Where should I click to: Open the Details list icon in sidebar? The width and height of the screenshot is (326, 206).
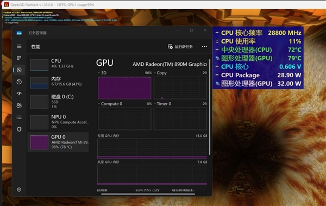point(19,117)
